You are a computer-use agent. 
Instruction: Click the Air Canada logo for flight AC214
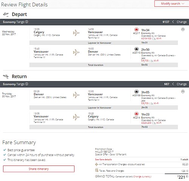136,114
